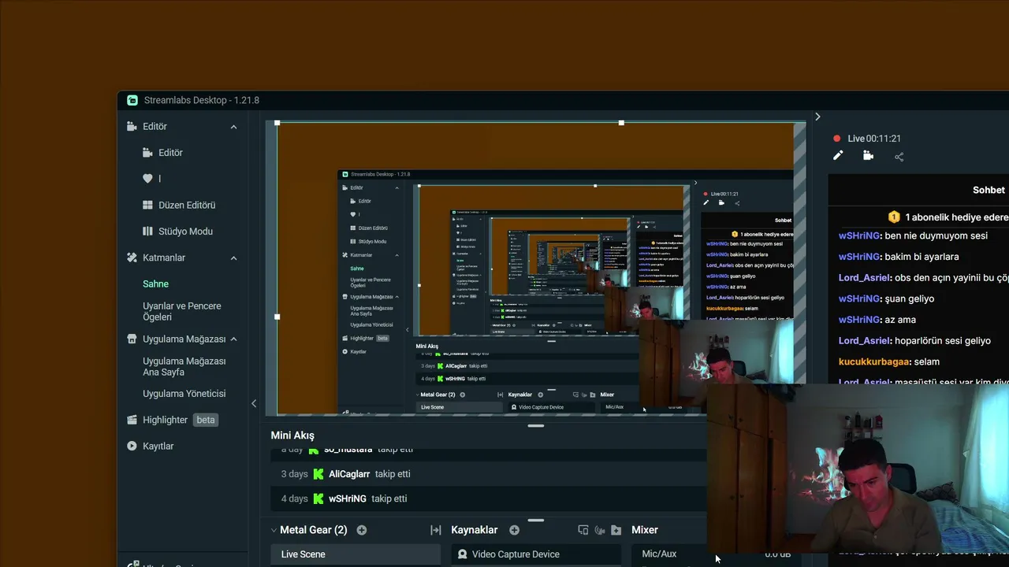Screen dimensions: 1009x567
Task: Click the 'Mini Akış' heading
Action: click(292, 435)
